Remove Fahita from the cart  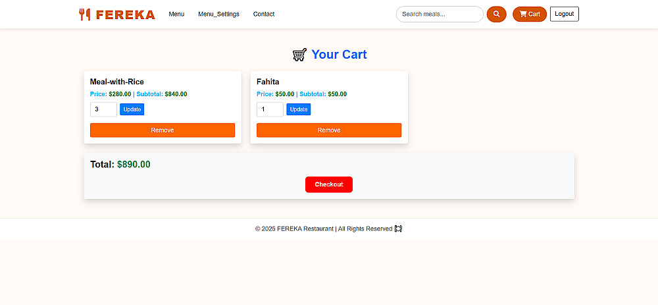(x=329, y=130)
